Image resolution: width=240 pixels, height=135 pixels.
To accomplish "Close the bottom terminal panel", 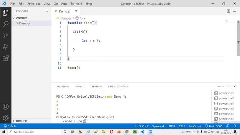I will click(x=234, y=86).
